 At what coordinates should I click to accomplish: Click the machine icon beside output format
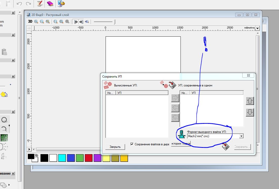[182, 134]
